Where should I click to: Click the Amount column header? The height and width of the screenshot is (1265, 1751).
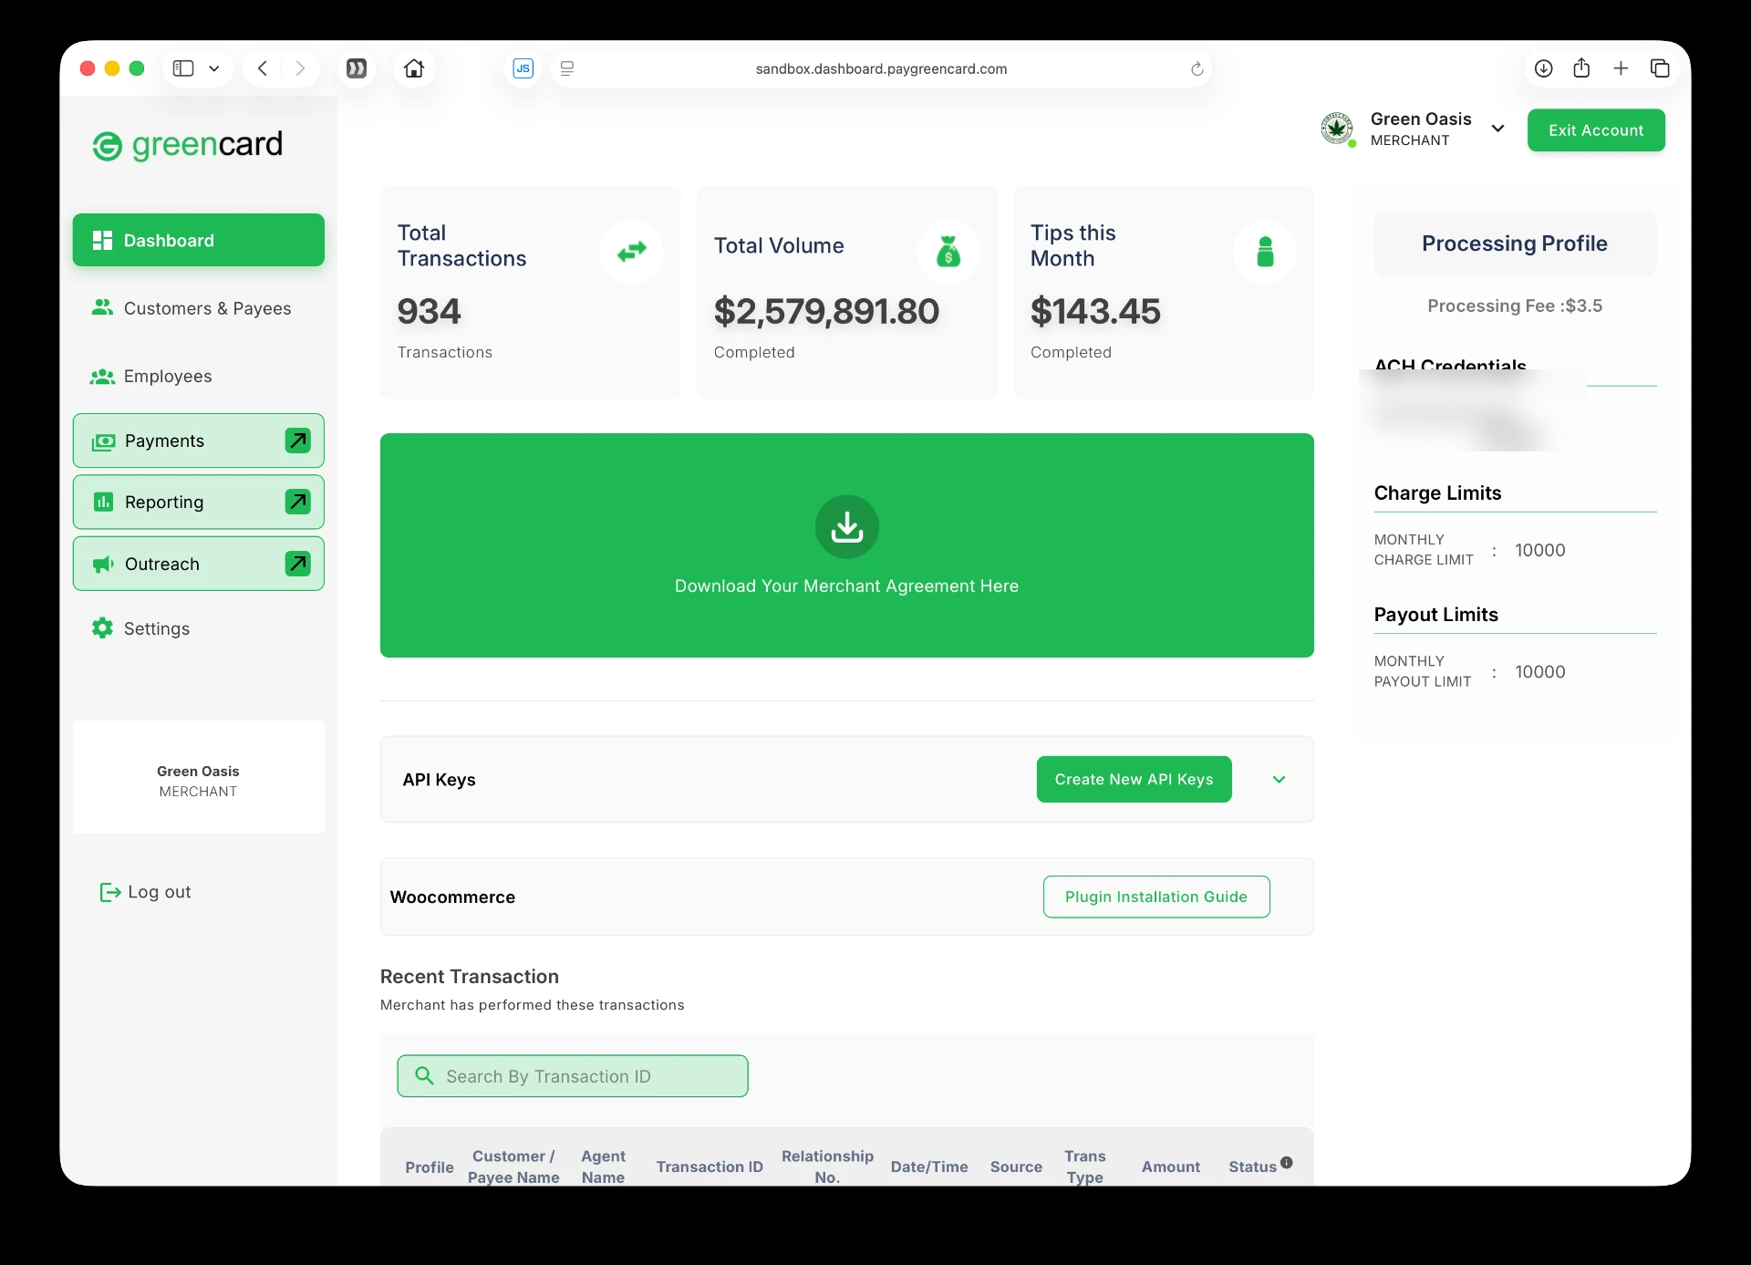[x=1171, y=1166]
